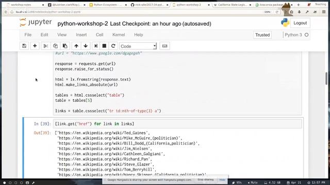The height and width of the screenshot is (185, 330).
Task: Open a new browser tab with the plus
Action: (299, 5)
